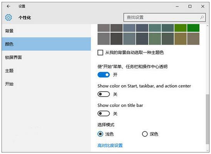Viewport: 211px width, 154px height.
Task: Pick the bright green color swatch
Action: tap(193, 28)
